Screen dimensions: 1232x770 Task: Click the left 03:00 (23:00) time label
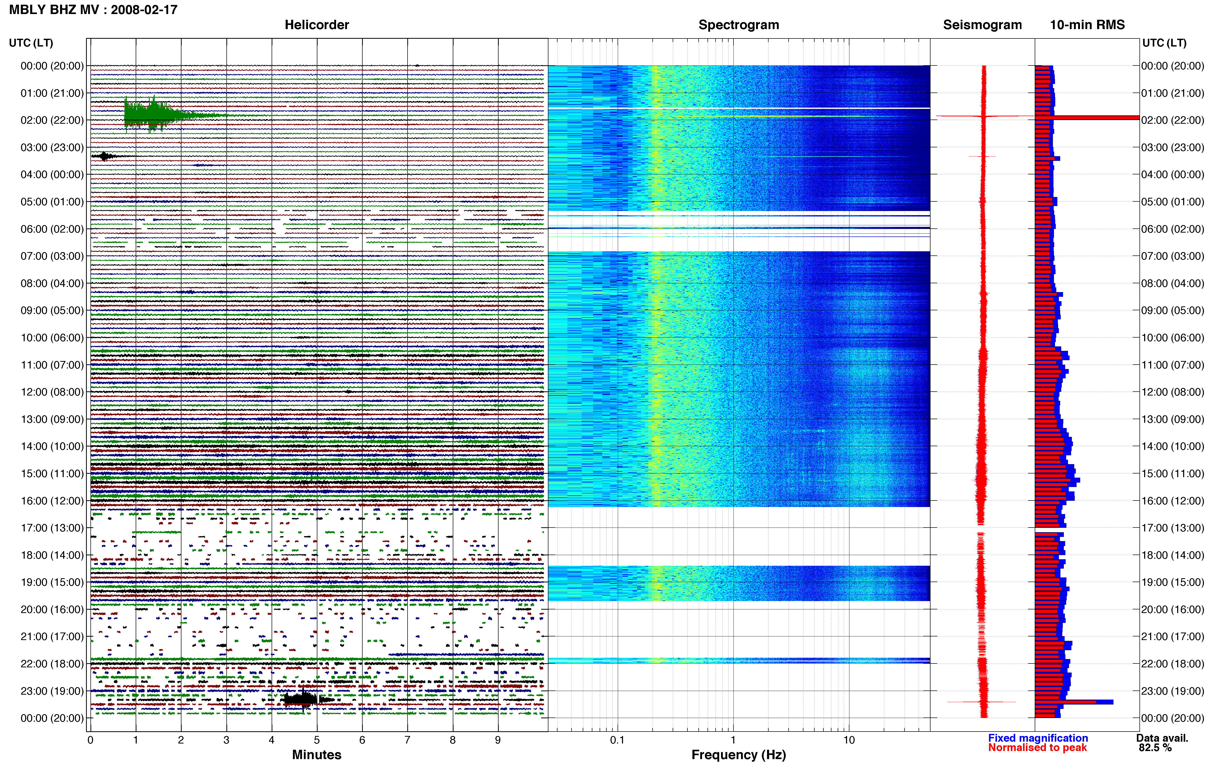(52, 148)
